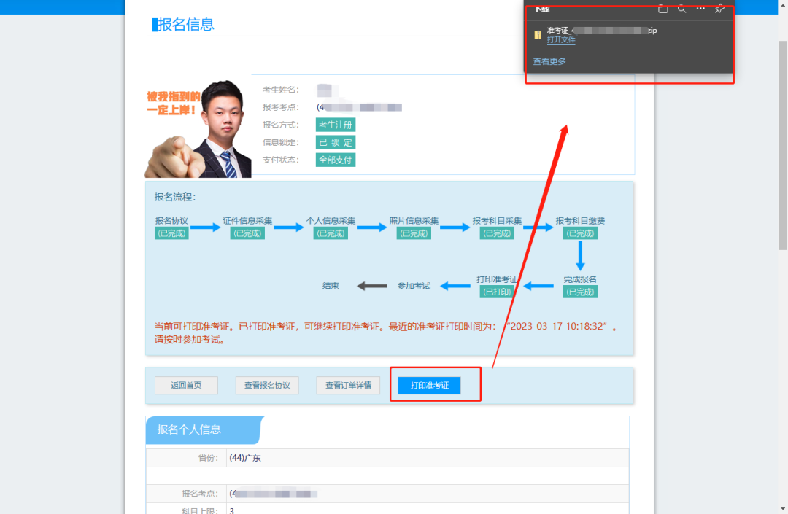788x514 pixels.
Task: Open the file via 打开文件 link
Action: pyautogui.click(x=560, y=39)
